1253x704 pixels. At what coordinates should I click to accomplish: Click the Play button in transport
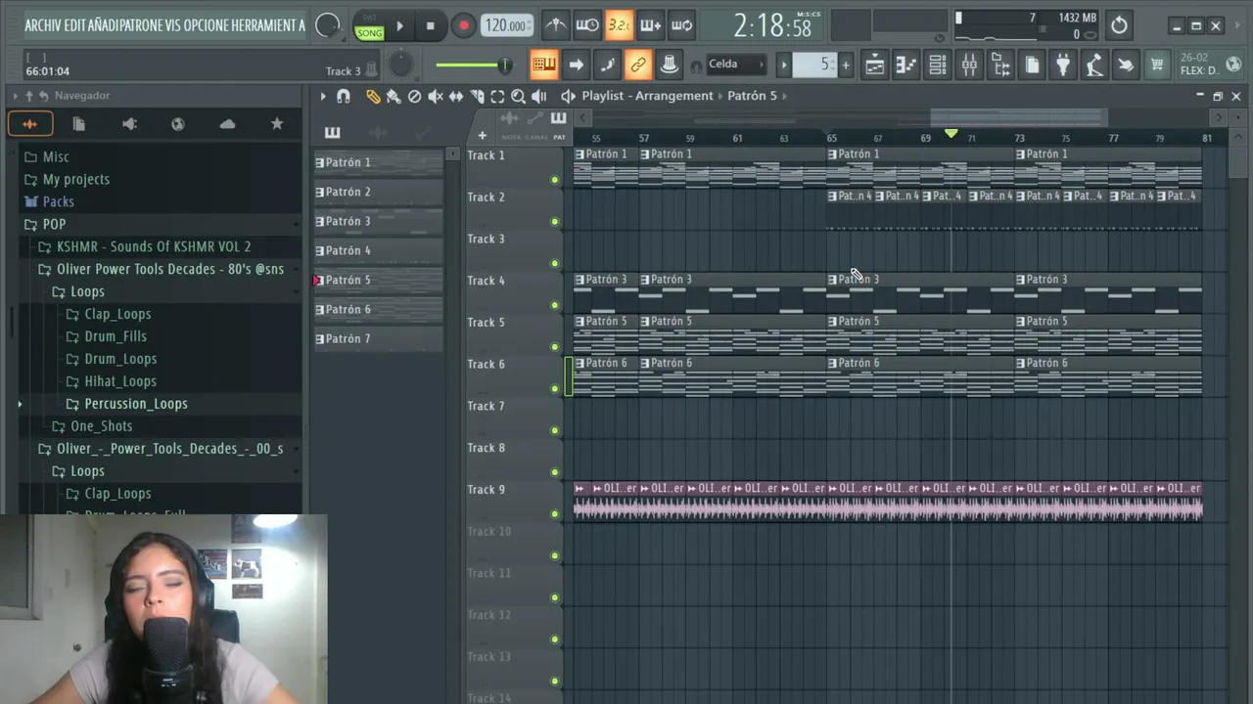399,26
